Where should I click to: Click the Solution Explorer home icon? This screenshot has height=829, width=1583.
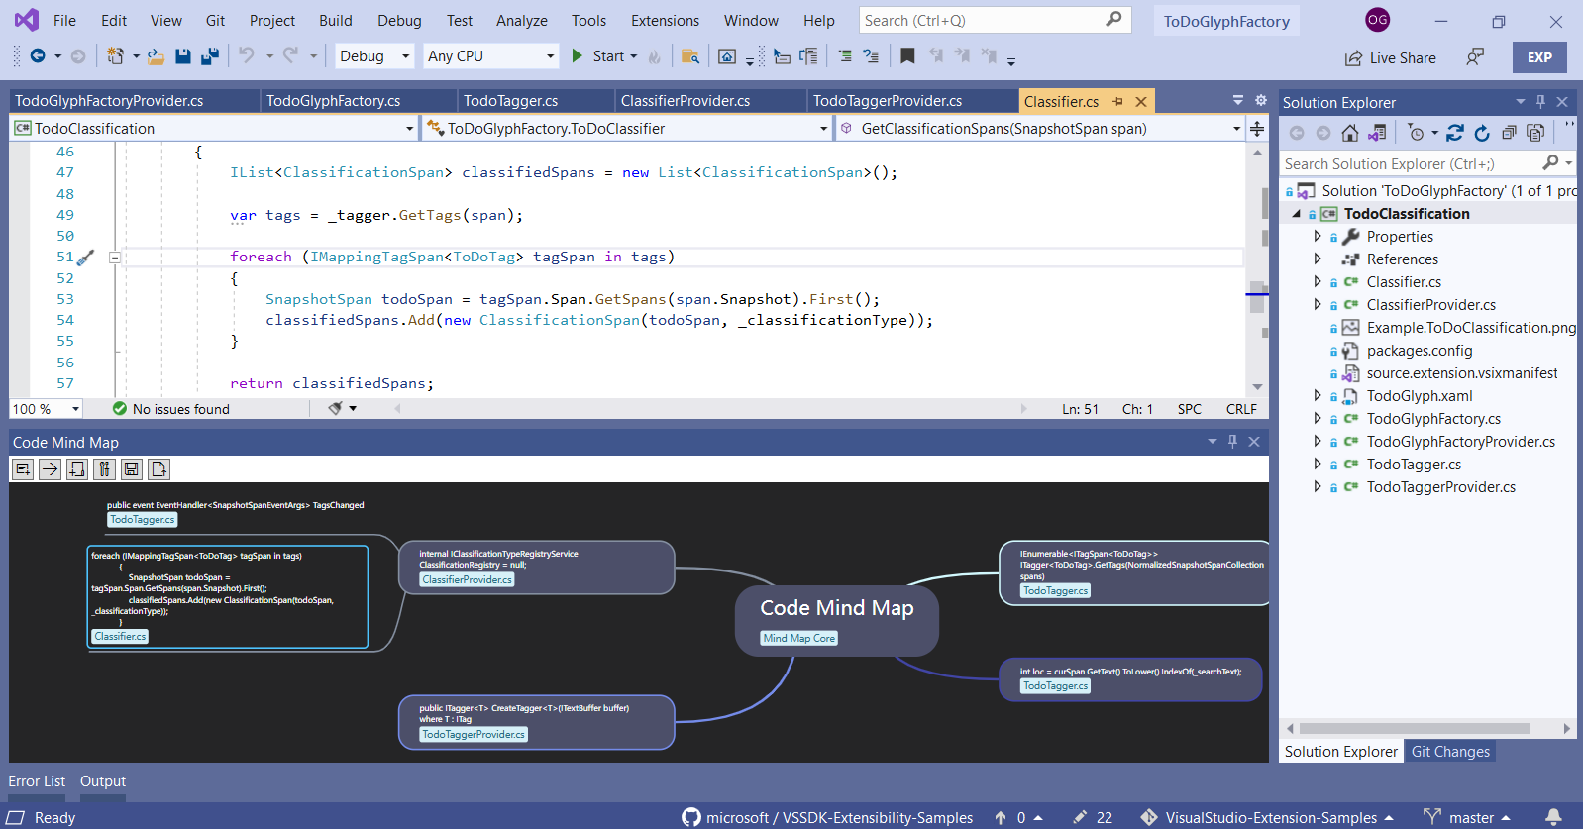click(x=1349, y=133)
